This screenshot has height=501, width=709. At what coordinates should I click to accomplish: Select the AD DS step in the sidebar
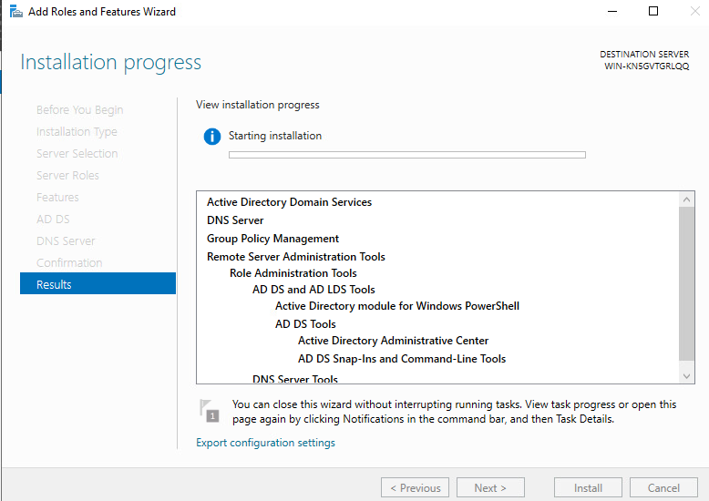[53, 220]
